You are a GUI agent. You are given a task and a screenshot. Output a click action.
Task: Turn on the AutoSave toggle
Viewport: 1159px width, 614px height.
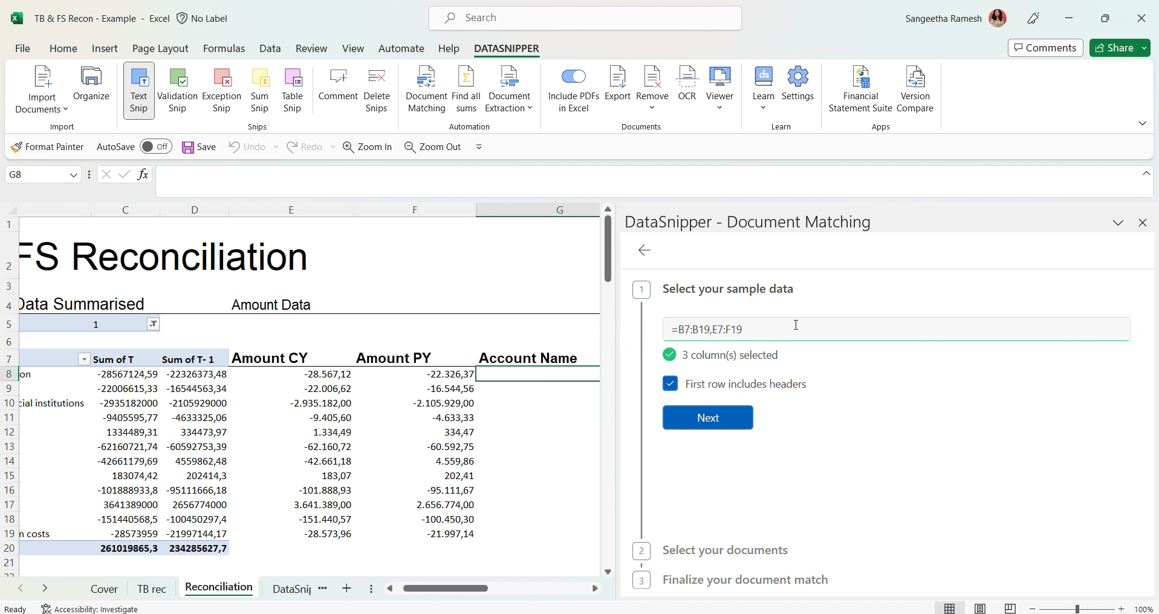(x=156, y=147)
